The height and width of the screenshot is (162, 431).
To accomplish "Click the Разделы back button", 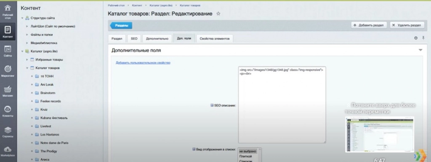I will click(x=121, y=26).
